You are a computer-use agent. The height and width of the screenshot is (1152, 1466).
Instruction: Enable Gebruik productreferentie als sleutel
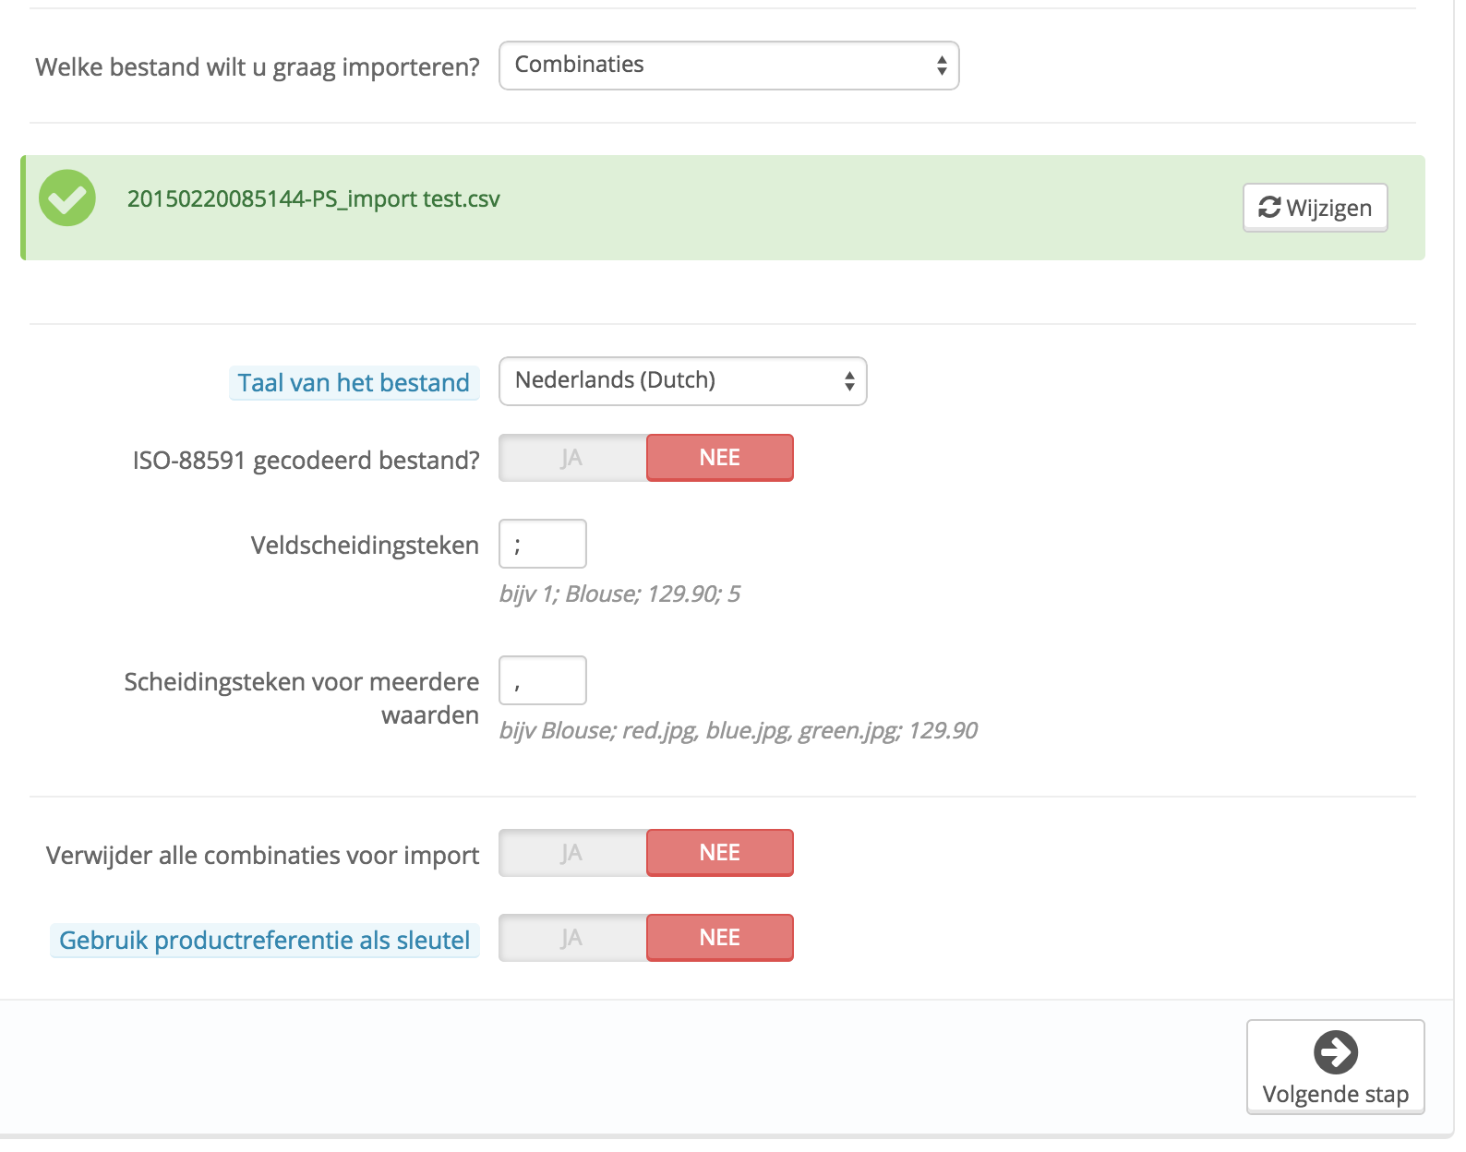(x=572, y=938)
